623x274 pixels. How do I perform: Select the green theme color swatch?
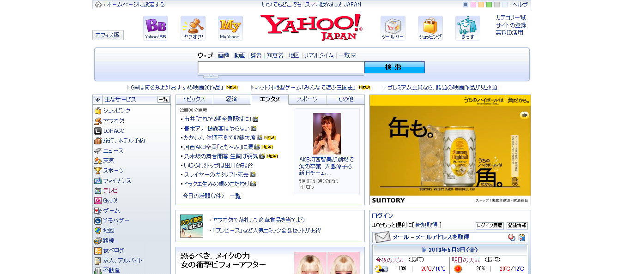(489, 5)
